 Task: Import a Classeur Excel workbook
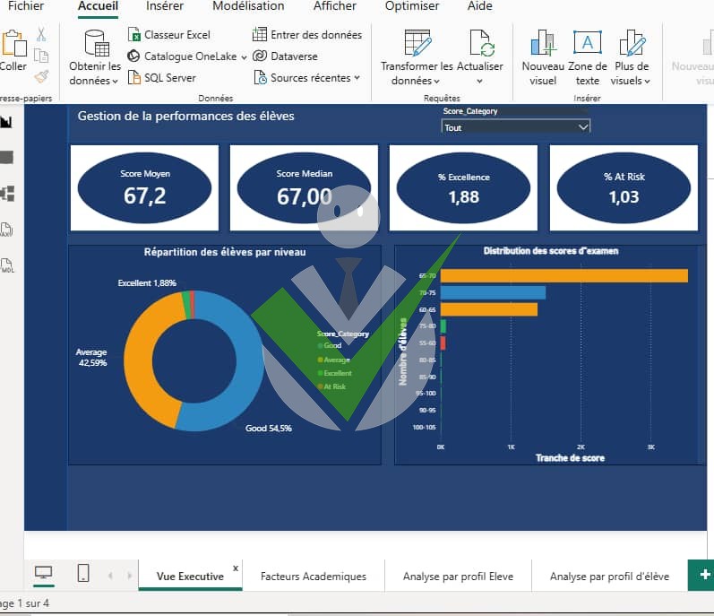tap(169, 35)
